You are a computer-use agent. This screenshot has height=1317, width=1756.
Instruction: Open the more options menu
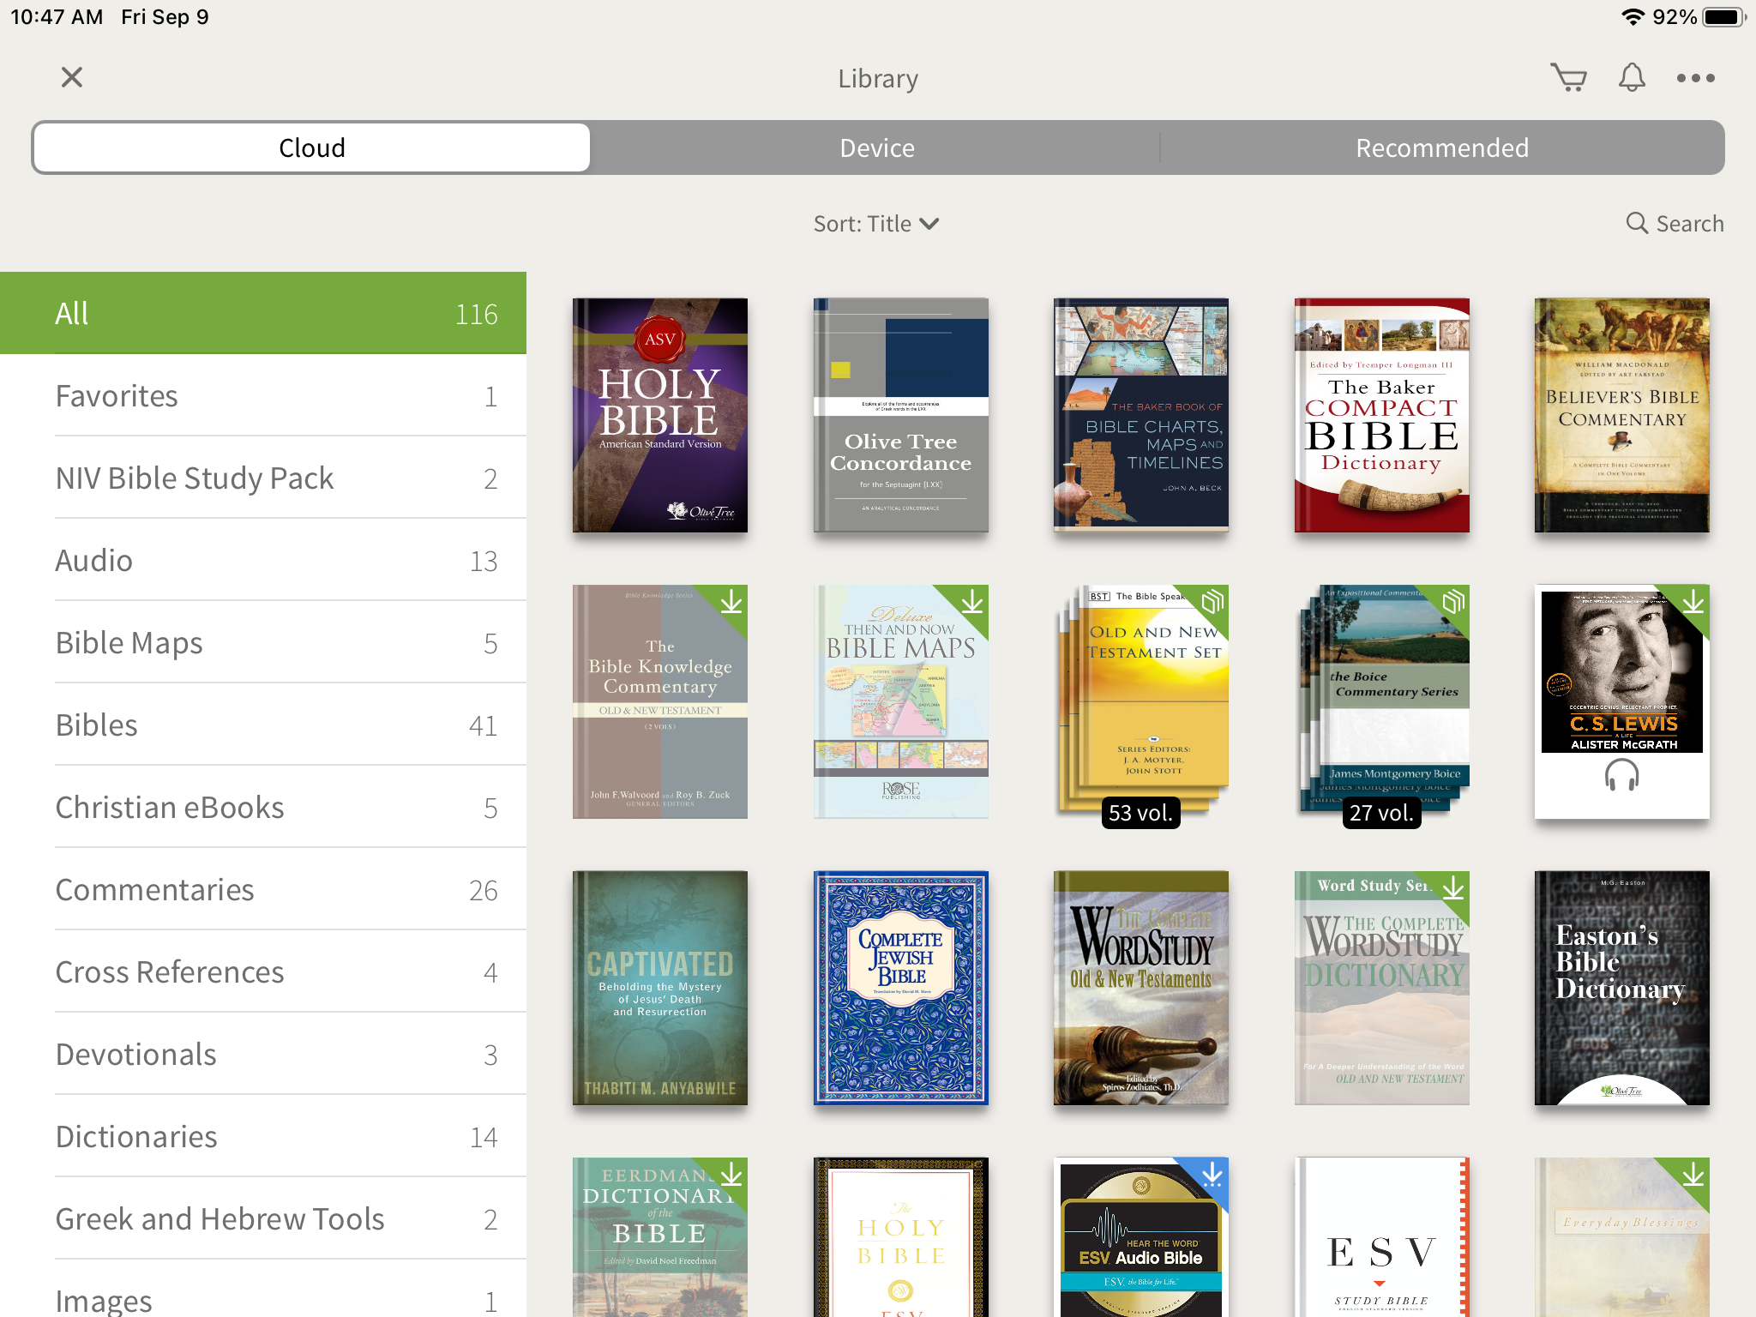pos(1695,78)
